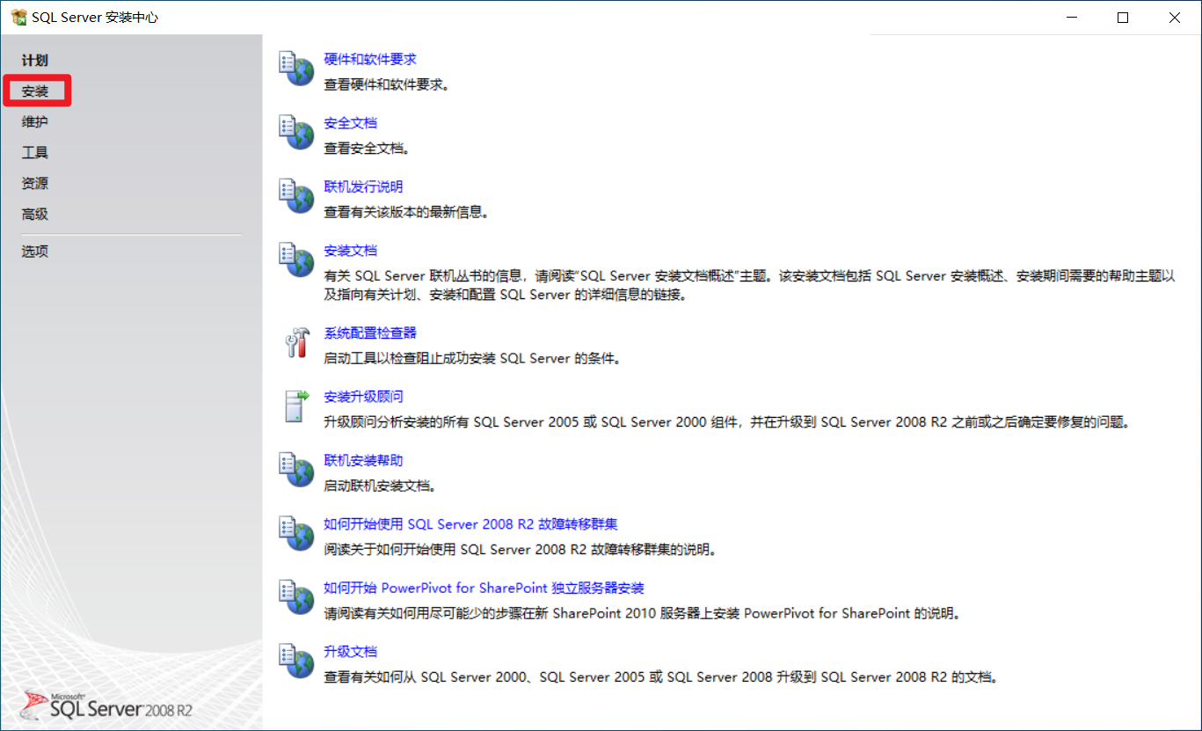This screenshot has width=1202, height=731.
Task: Minimize the SQL Server 安装中心 window
Action: pyautogui.click(x=1070, y=18)
